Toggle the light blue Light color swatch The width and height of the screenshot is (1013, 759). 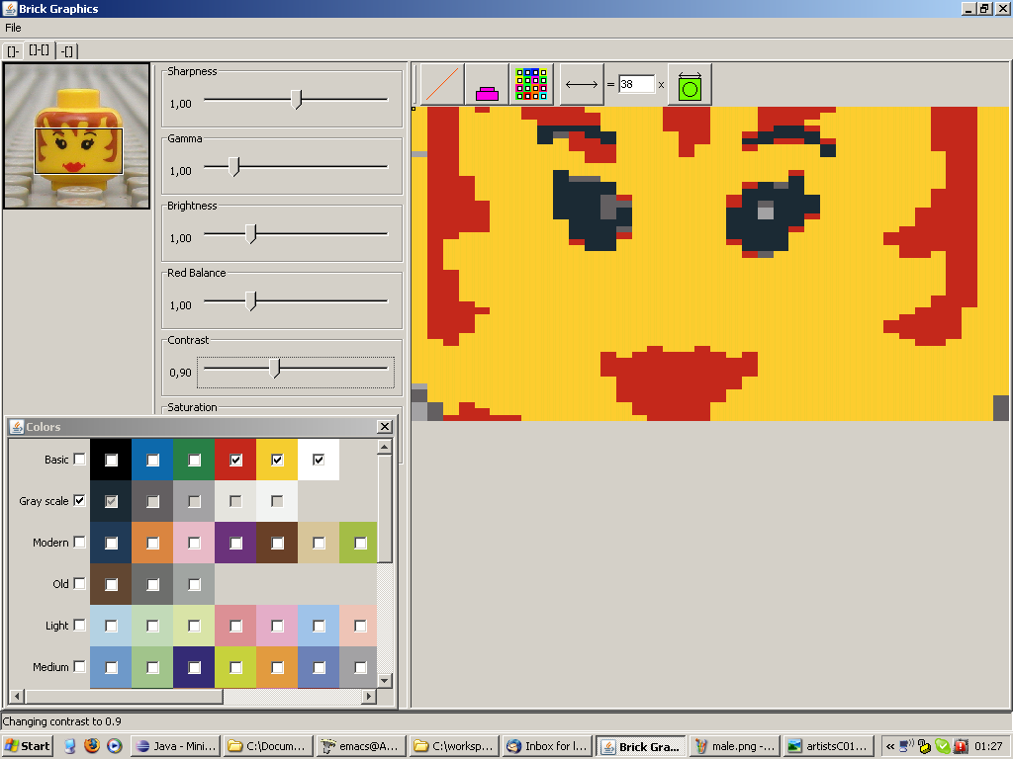click(x=111, y=626)
